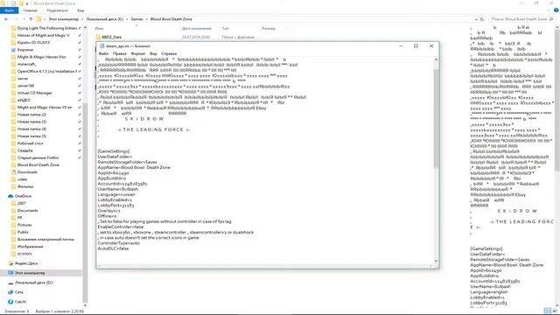This screenshot has height=315, width=560.
Task: Sort by the Размер column header
Action: point(269,28)
